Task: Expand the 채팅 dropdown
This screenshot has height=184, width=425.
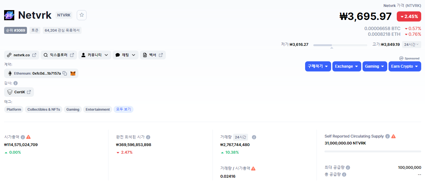Action: (x=125, y=55)
